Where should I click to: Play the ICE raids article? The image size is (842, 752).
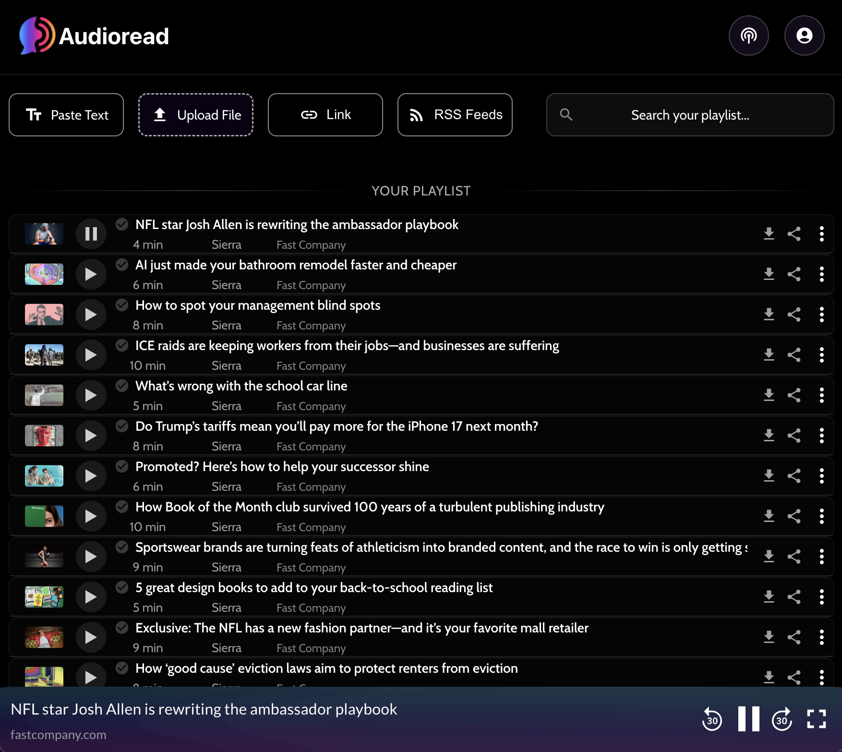[x=91, y=355]
